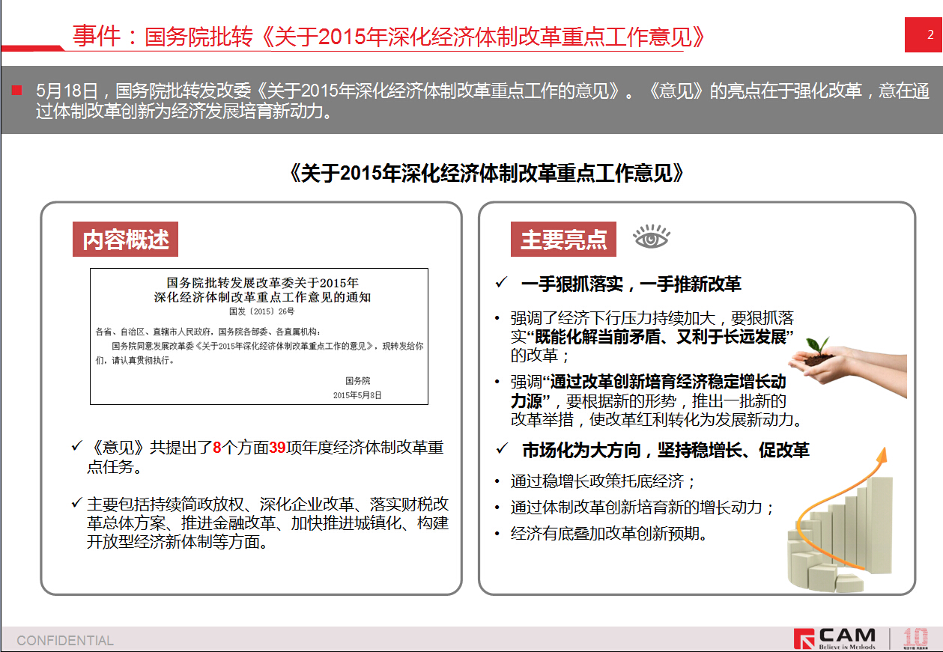
Task: Click the document heading 国务院批转发展改革委关于2015年
Action: click(x=262, y=282)
